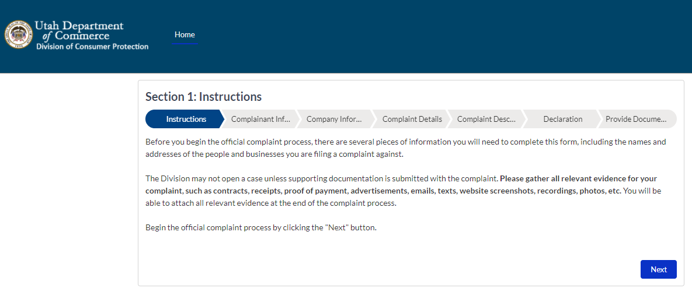Click the 'Before you begin' paragraph
Image resolution: width=692 pixels, height=295 pixels.
406,149
